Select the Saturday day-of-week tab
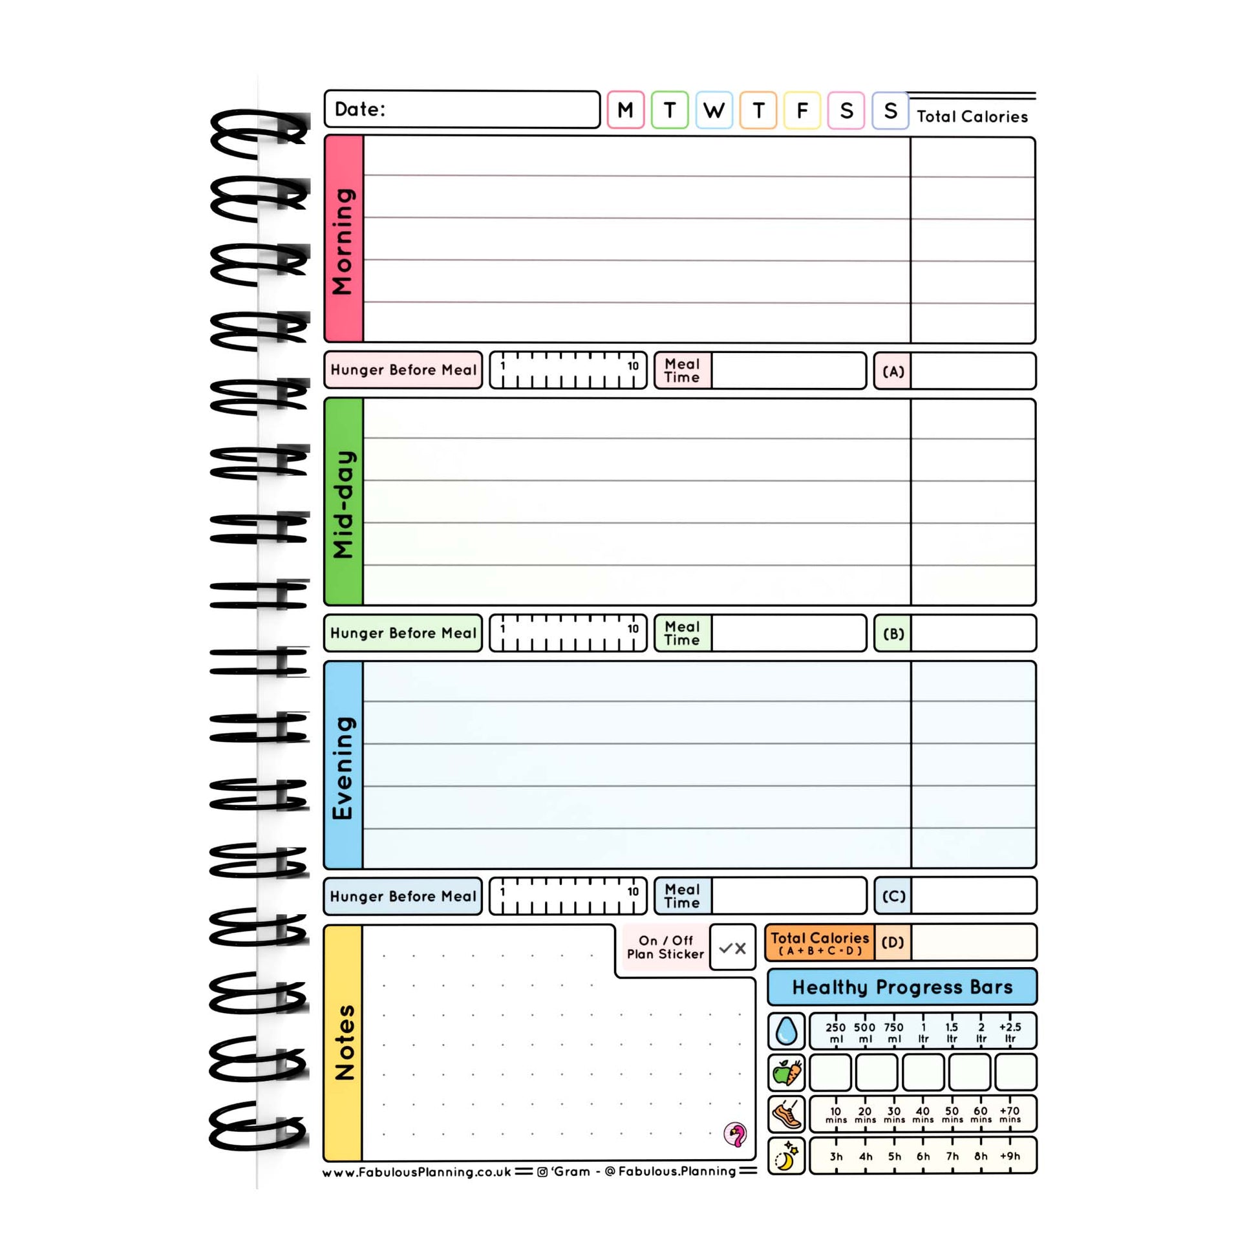Screen dimensions: 1258x1258 pyautogui.click(x=849, y=109)
